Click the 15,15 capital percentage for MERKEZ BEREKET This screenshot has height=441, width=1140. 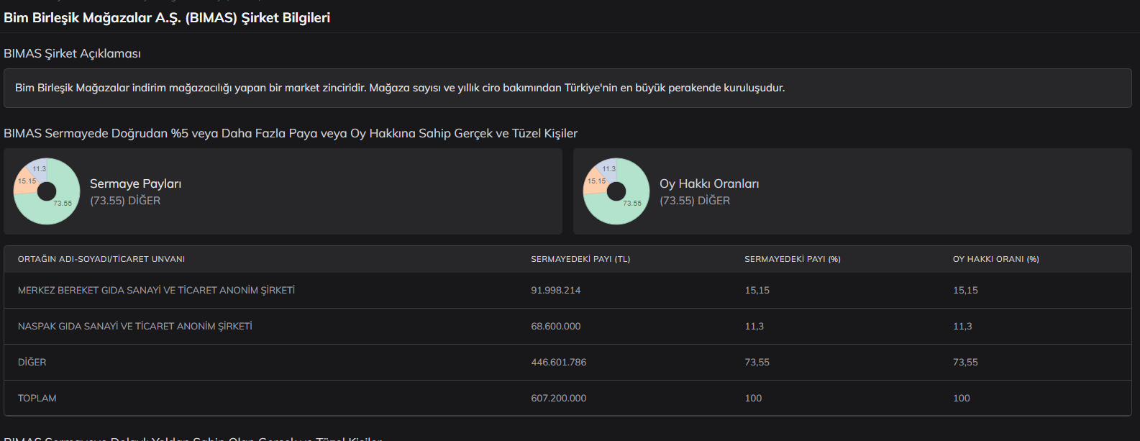pyautogui.click(x=757, y=291)
